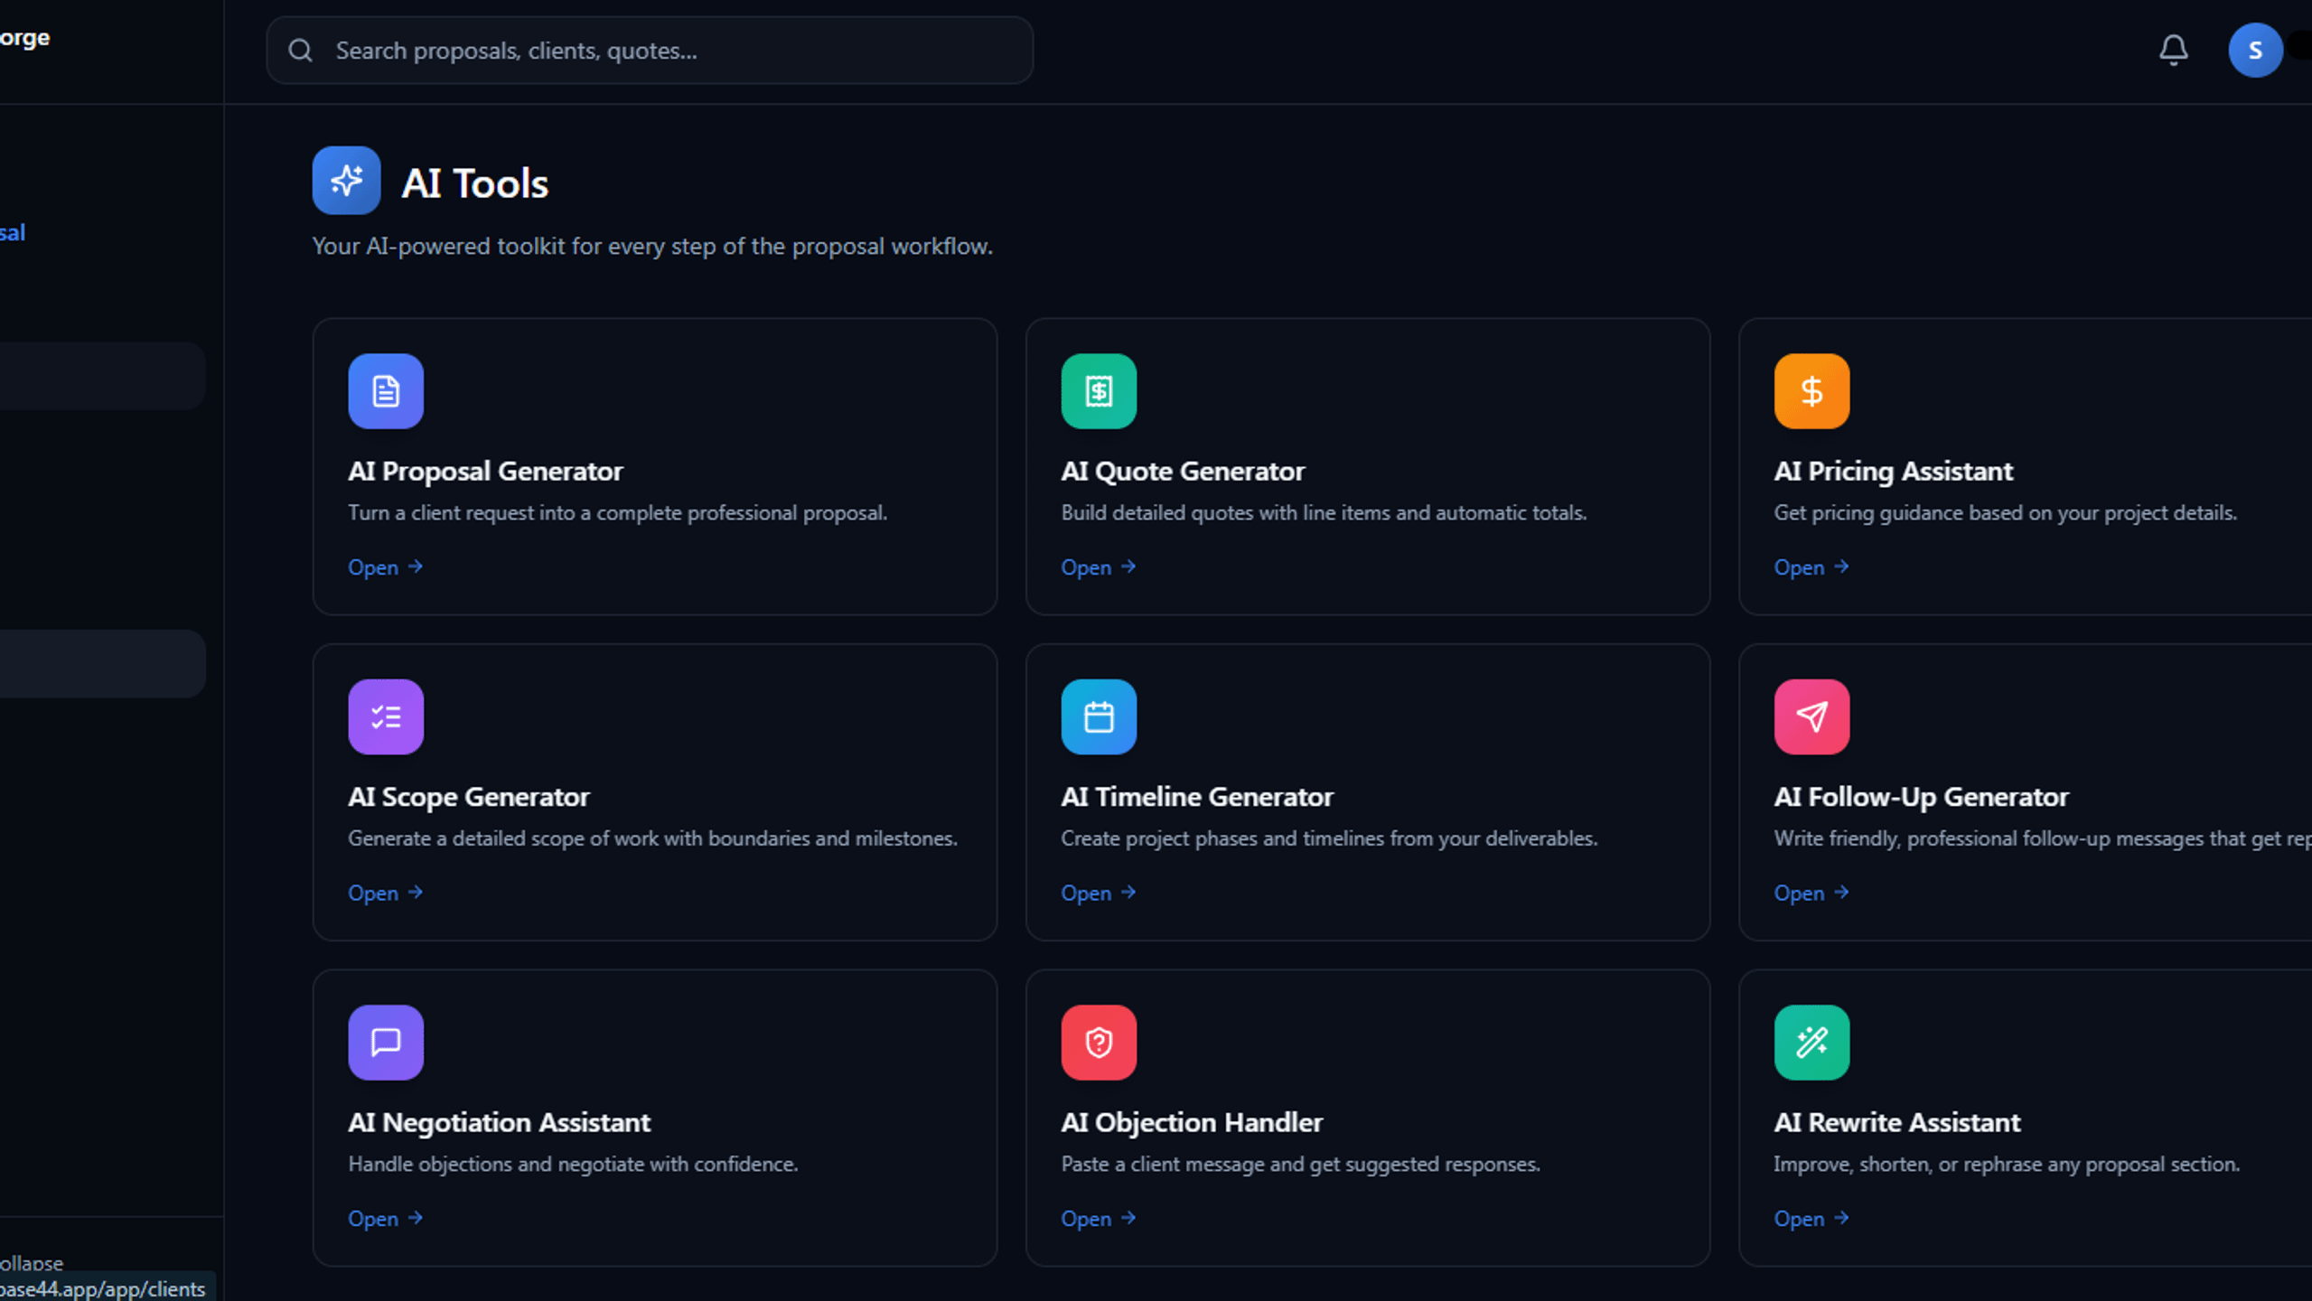Image resolution: width=2312 pixels, height=1301 pixels.
Task: Click the AI Pricing Assistant dollar icon
Action: tap(1811, 391)
